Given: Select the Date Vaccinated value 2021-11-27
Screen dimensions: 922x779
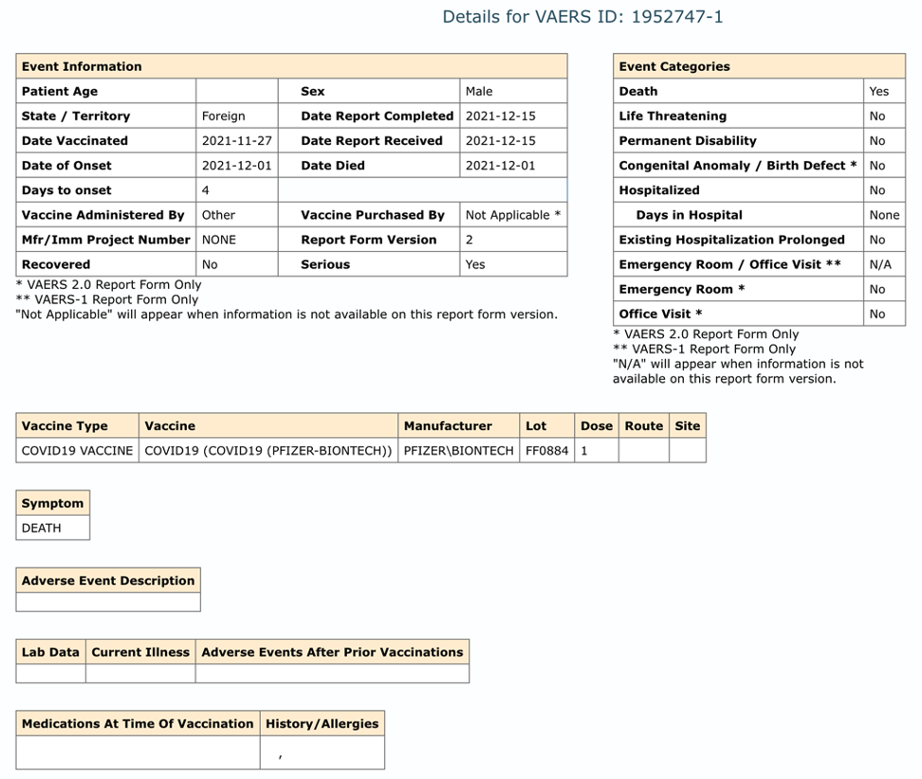Looking at the screenshot, I should pyautogui.click(x=236, y=140).
